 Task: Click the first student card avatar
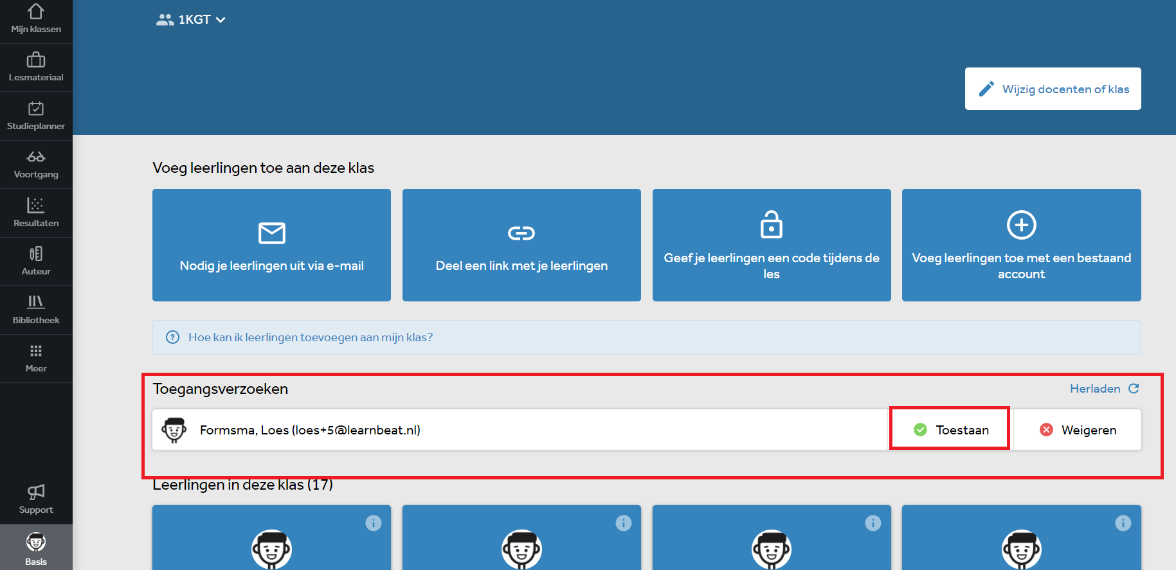pyautogui.click(x=271, y=549)
